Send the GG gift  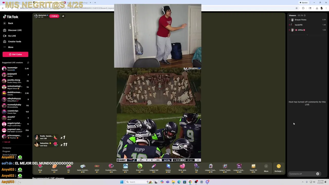tap(69, 168)
